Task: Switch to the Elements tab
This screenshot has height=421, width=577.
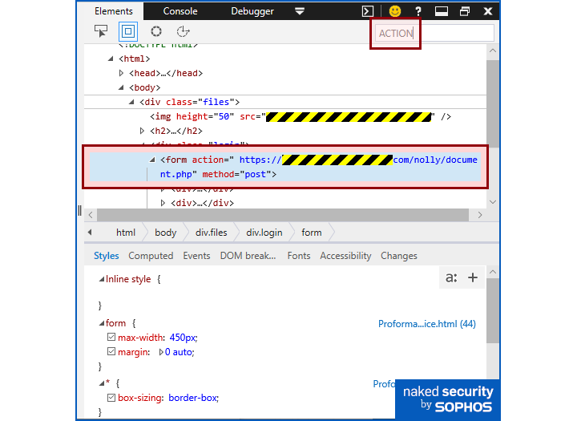Action: point(113,11)
